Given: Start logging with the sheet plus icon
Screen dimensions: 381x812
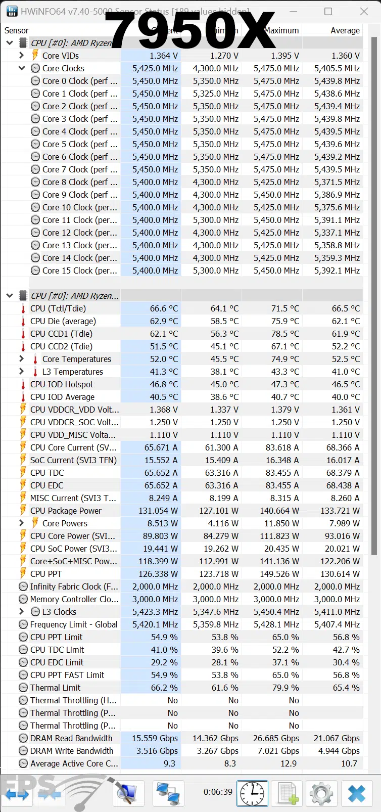Looking at the screenshot, I should [287, 793].
